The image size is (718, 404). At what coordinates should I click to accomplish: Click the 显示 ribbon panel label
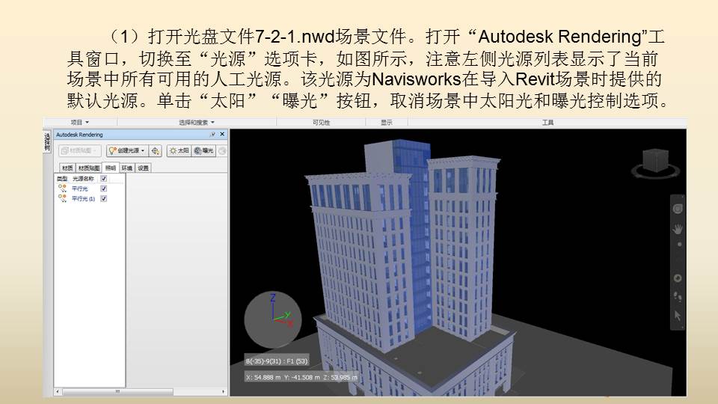387,122
